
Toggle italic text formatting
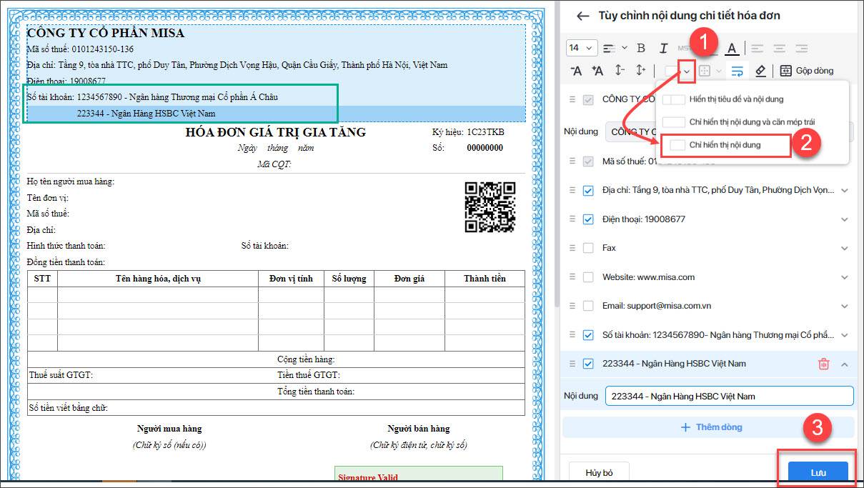(663, 48)
